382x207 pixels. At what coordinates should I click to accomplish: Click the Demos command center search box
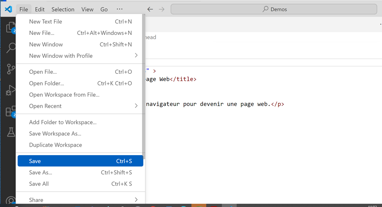(274, 9)
